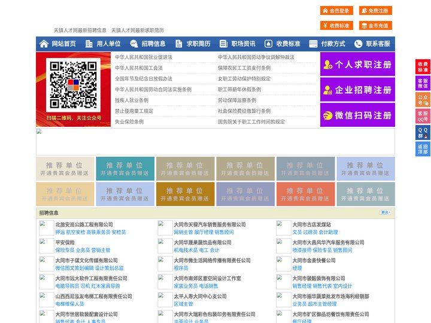Click the logo placeholder for 大同华晟果蔬饮品有限公司
Image resolution: width=431 pixels, height=323 pixels.
pos(165,246)
